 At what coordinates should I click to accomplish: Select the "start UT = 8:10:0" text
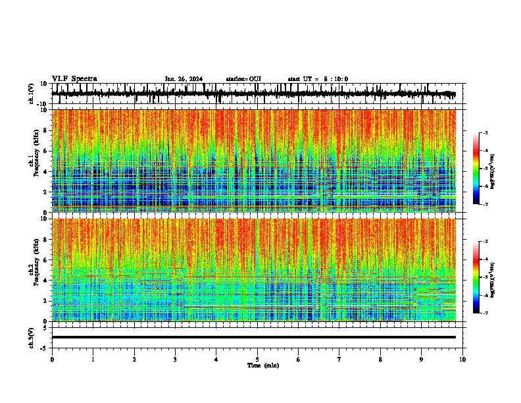318,79
